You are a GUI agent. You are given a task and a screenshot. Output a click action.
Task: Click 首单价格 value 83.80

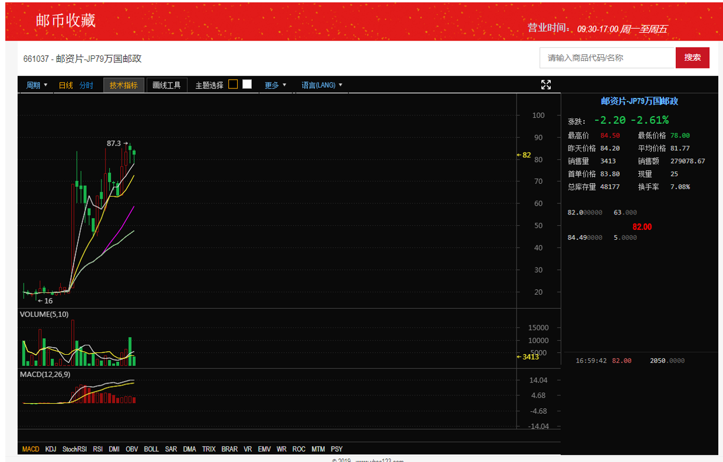click(610, 174)
